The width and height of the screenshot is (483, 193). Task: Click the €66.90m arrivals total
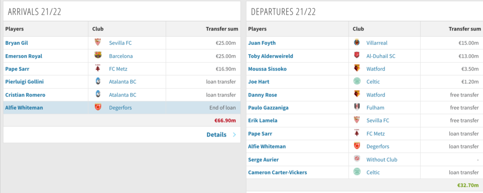point(225,121)
